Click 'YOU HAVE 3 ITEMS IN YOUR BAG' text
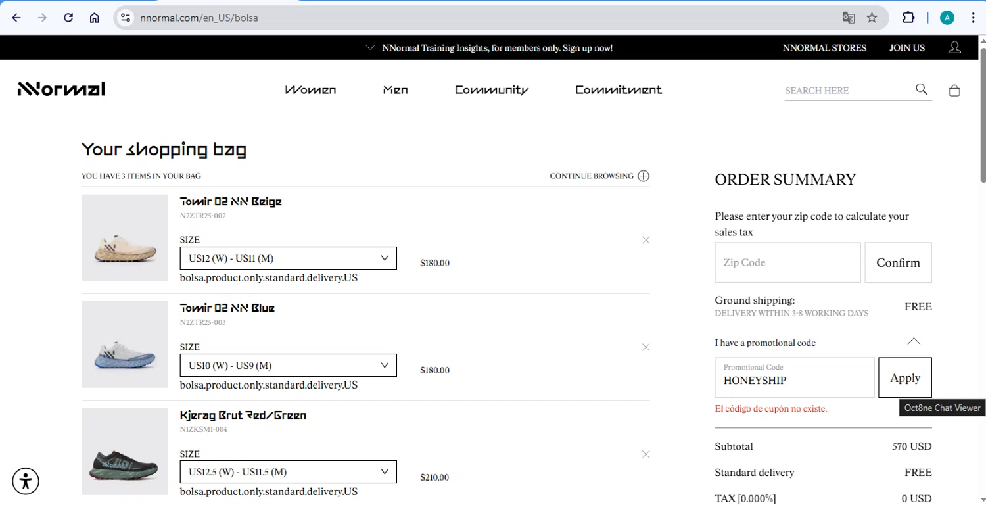Image resolution: width=986 pixels, height=505 pixels. (141, 176)
